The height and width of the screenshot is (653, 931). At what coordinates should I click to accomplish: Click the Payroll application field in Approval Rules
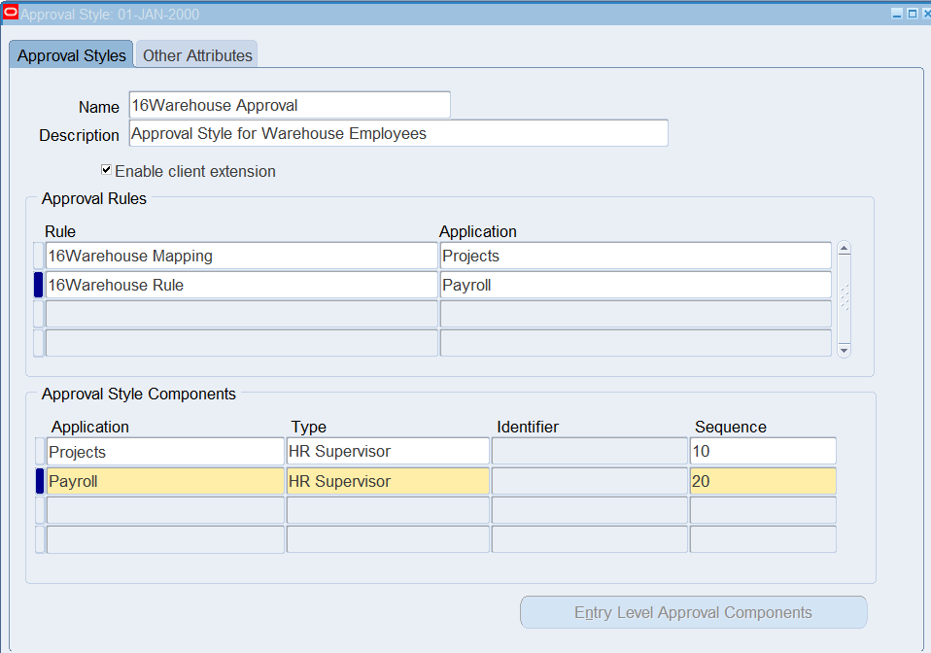(635, 285)
